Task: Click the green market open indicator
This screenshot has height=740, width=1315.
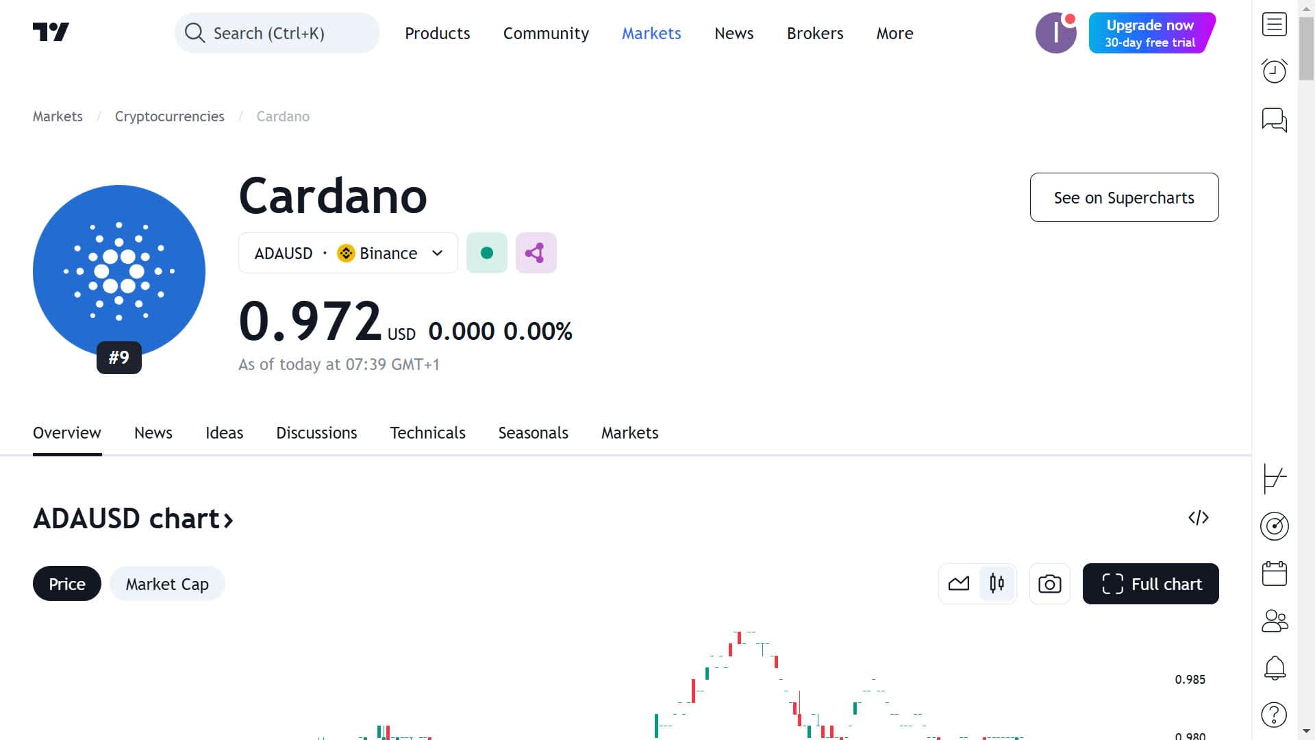Action: [487, 253]
